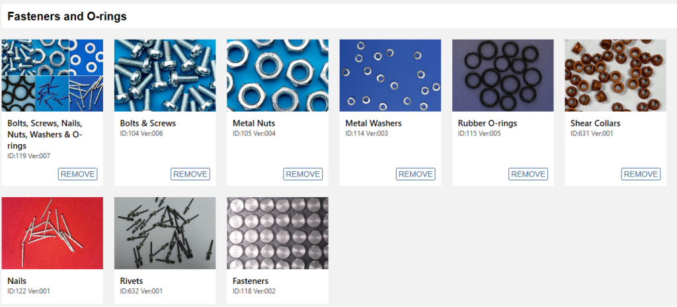Remove the Bolts, Screws, Nails, Nuts dataset
677x307 pixels.
pyautogui.click(x=78, y=174)
